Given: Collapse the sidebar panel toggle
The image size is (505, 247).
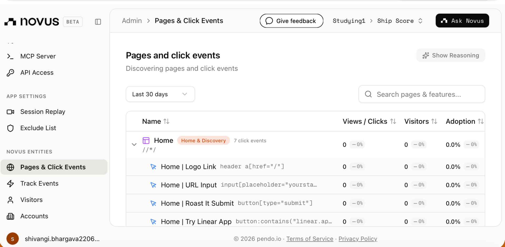Looking at the screenshot, I should (98, 22).
